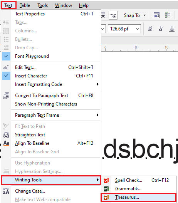Toggle Show Non-Printing Characters

pos(51,104)
